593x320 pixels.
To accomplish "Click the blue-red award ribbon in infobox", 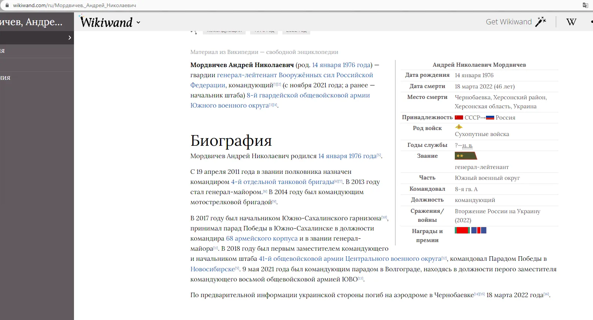I will 479,230.
